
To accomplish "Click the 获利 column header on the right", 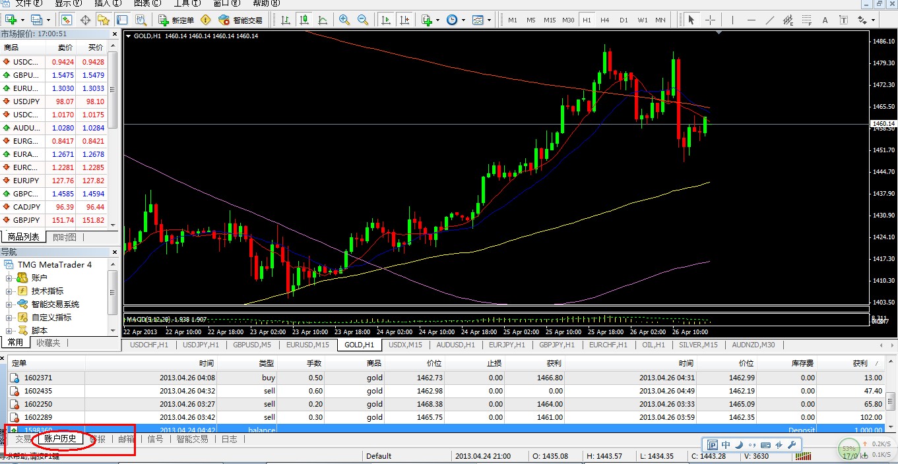I will [860, 363].
